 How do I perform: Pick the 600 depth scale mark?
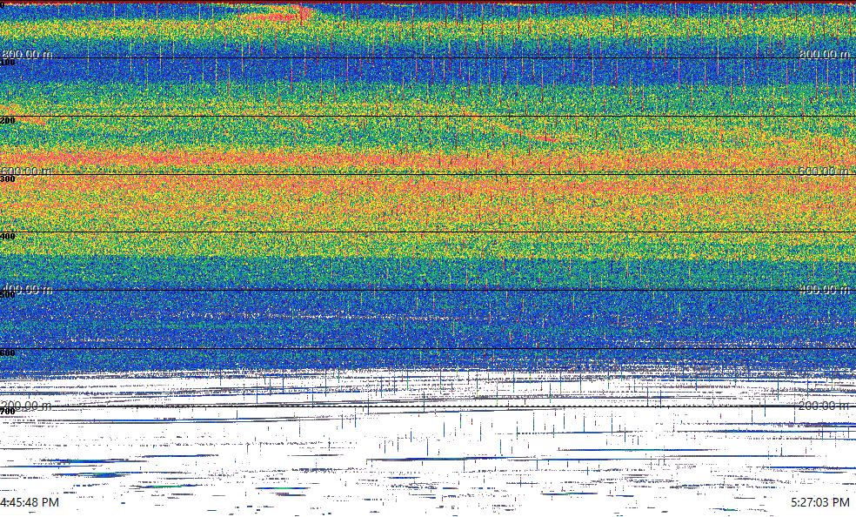click(x=8, y=352)
